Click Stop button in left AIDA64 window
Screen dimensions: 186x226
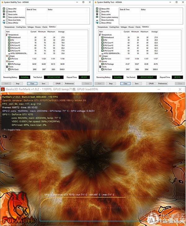(18, 84)
